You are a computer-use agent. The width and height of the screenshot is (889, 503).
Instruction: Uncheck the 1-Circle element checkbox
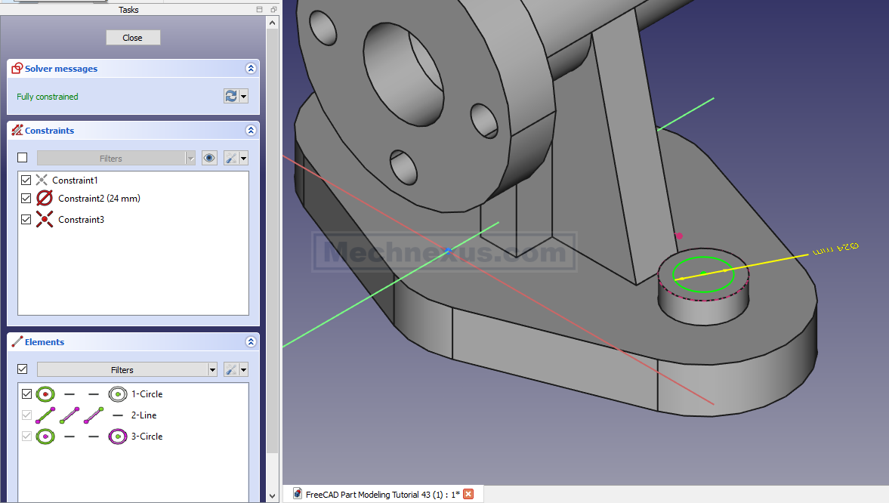pyautogui.click(x=27, y=394)
